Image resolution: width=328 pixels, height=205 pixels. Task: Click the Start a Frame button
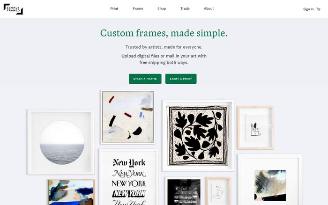[145, 79]
